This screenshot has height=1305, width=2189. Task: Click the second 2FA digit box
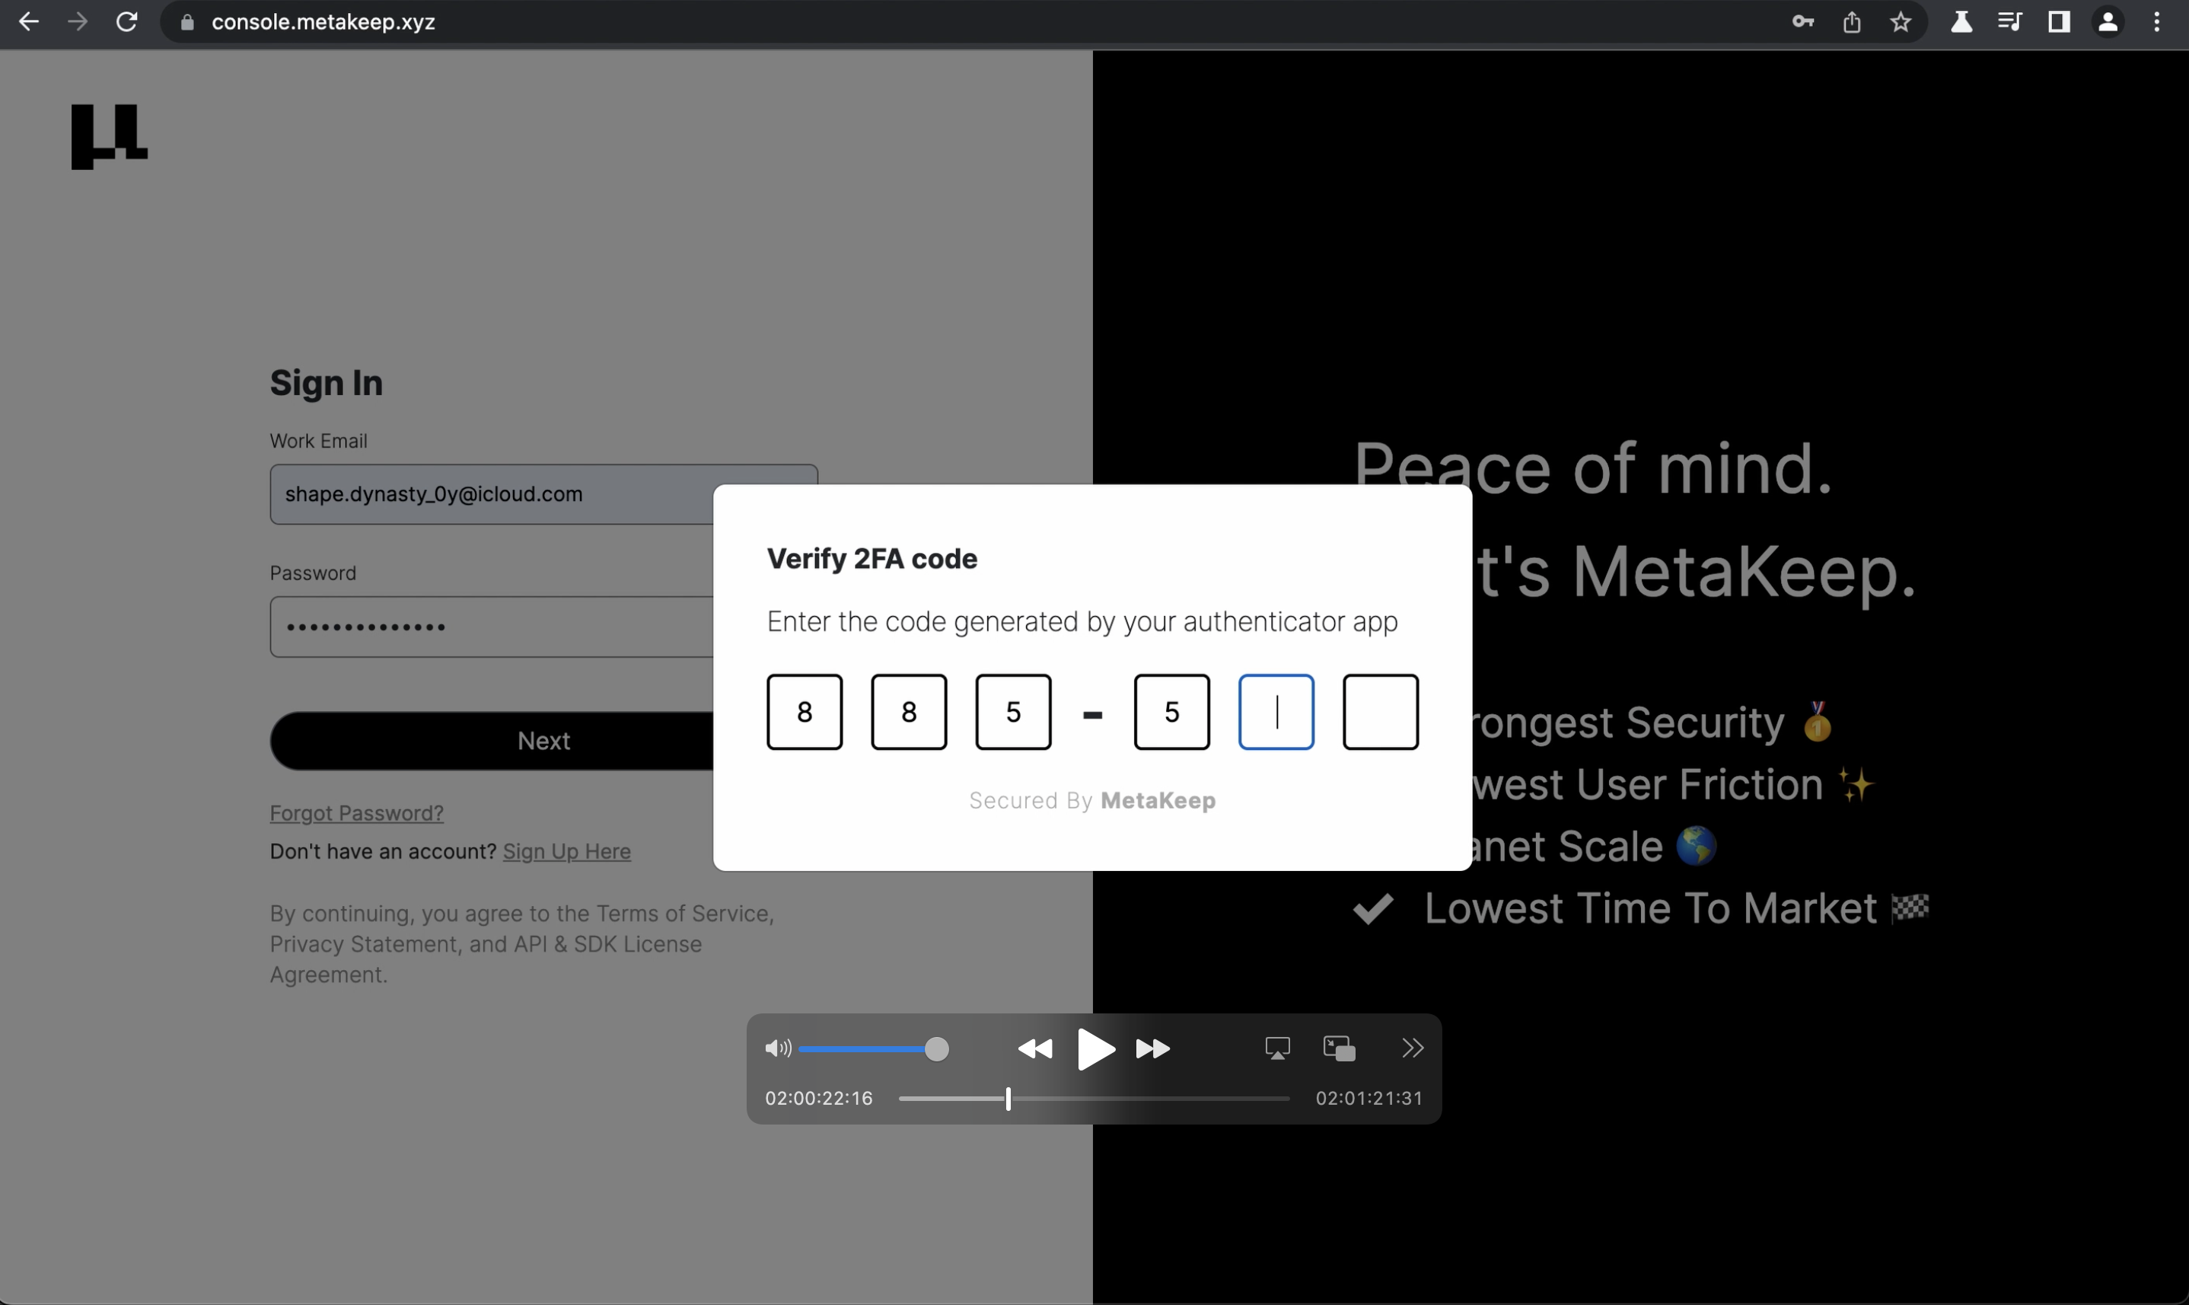(909, 713)
